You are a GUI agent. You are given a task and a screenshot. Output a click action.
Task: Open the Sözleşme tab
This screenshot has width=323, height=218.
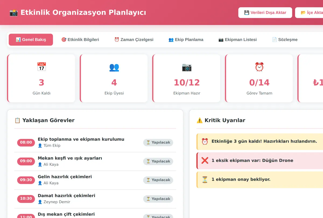point(285,40)
